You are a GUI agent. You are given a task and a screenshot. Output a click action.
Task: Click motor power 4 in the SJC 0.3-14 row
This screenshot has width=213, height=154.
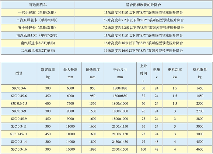pyautogui.click(x=175, y=142)
